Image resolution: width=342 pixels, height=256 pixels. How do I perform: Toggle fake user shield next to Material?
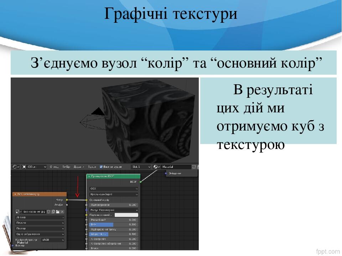click(194, 167)
